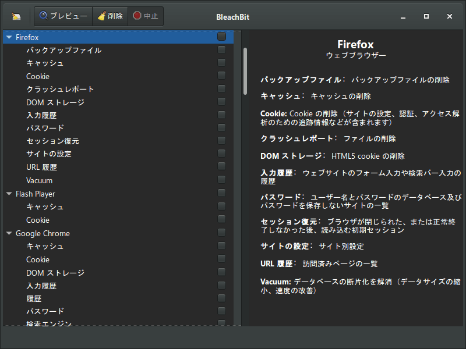
Task: Enable the Firefox サイトの設定 checkbox
Action: point(221,154)
